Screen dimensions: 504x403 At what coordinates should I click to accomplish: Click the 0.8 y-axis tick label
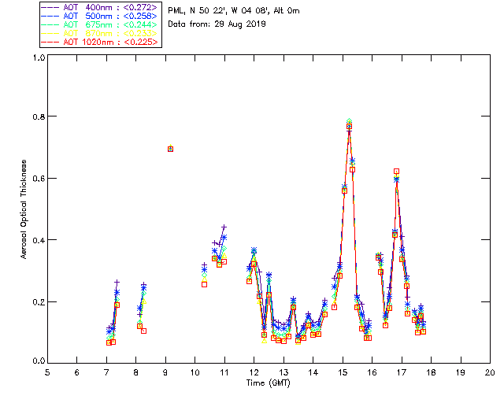(37, 116)
